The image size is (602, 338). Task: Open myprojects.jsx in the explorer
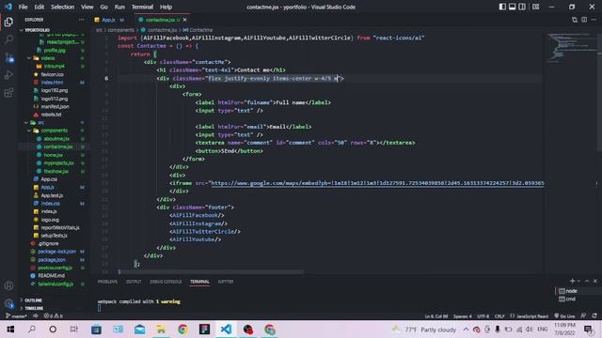[x=58, y=162]
